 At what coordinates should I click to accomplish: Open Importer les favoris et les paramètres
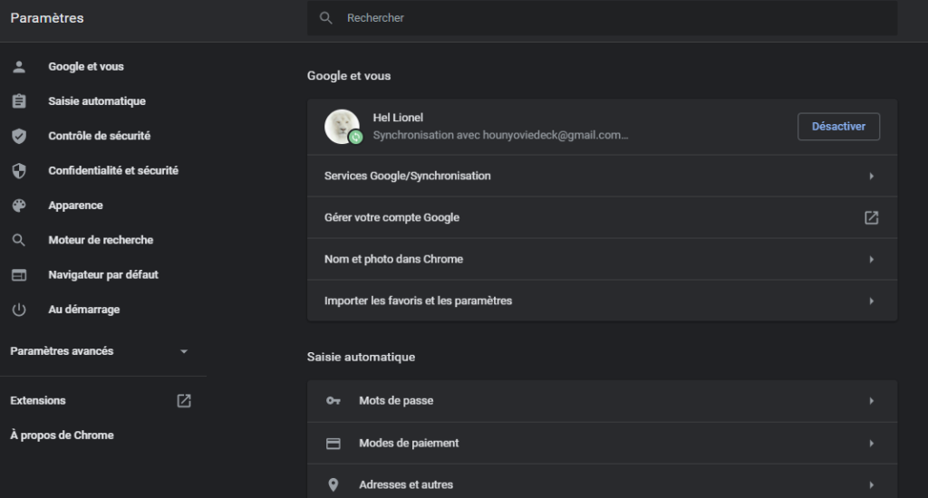602,301
